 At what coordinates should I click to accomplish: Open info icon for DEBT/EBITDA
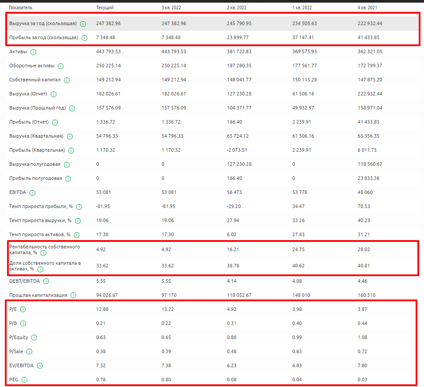click(46, 281)
